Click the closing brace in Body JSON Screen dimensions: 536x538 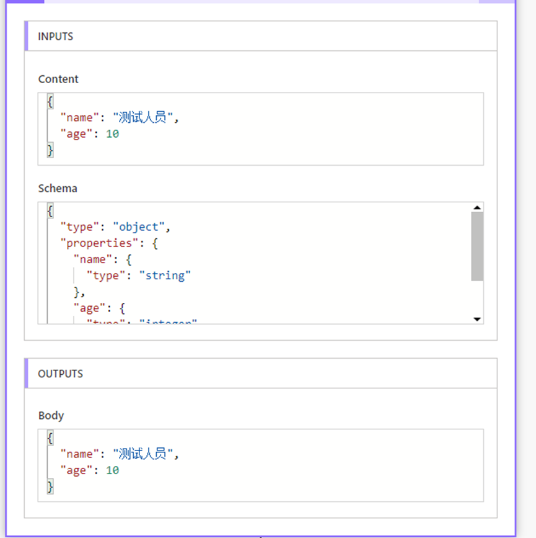point(50,486)
